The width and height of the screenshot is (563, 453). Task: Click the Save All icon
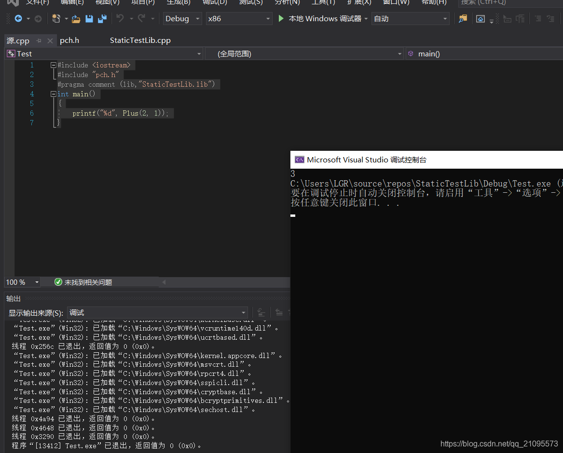point(102,18)
